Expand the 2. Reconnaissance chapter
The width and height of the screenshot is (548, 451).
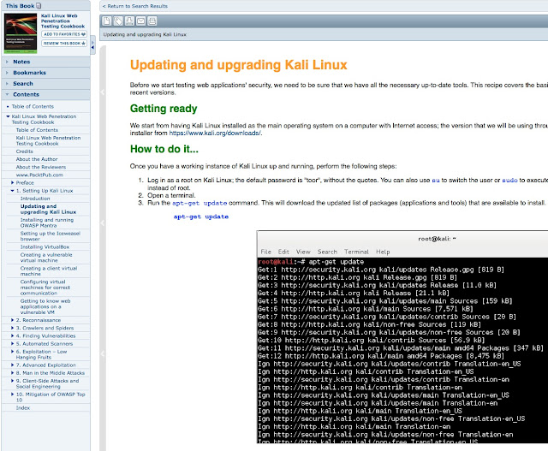point(12,320)
